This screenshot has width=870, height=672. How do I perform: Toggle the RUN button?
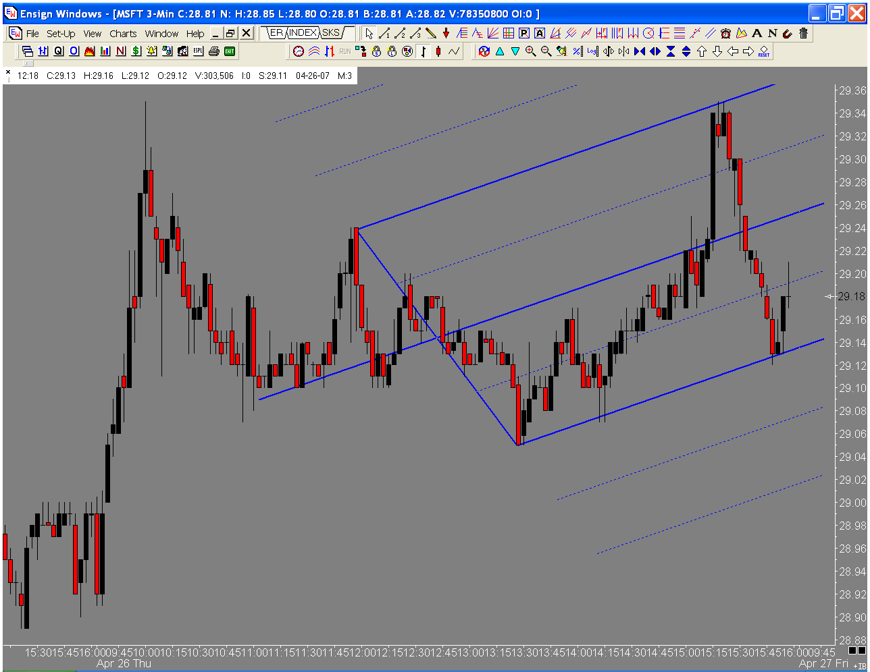coord(345,51)
